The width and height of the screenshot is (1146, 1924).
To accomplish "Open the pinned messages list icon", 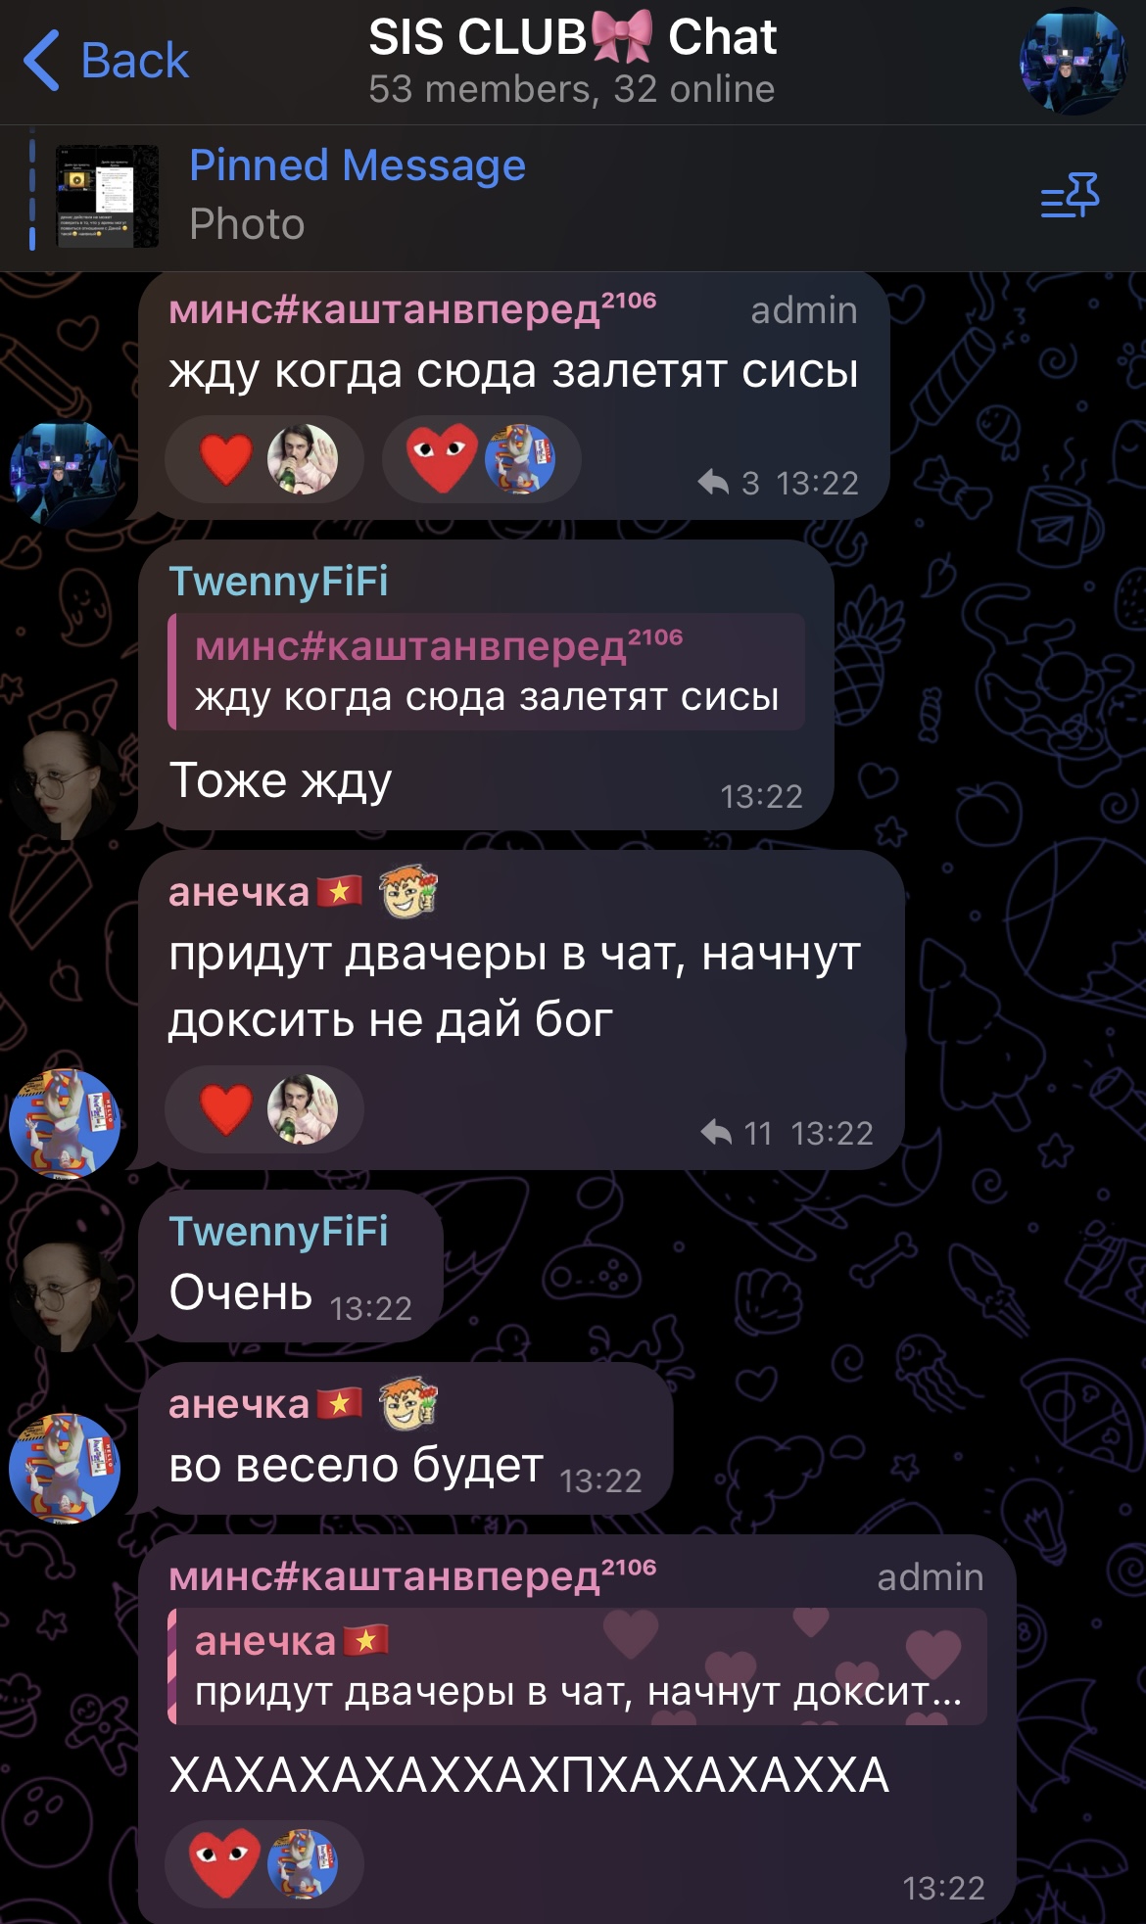I will [1070, 195].
